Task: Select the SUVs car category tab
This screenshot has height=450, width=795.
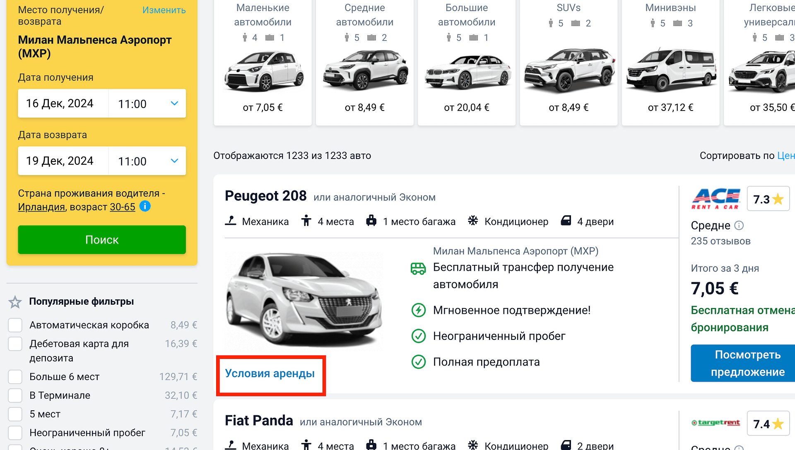Action: point(569,62)
